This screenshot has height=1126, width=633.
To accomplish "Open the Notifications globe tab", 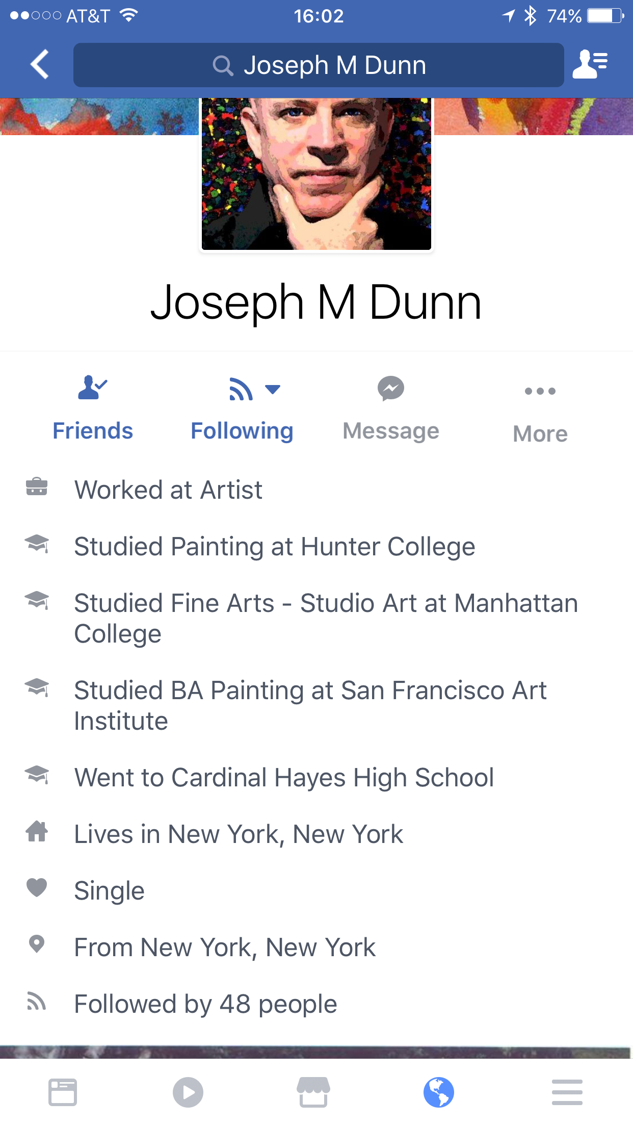I will tap(439, 1092).
